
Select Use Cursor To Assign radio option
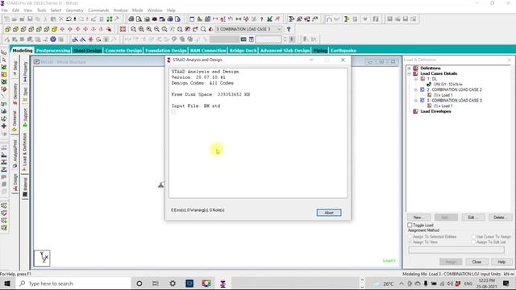473,237
